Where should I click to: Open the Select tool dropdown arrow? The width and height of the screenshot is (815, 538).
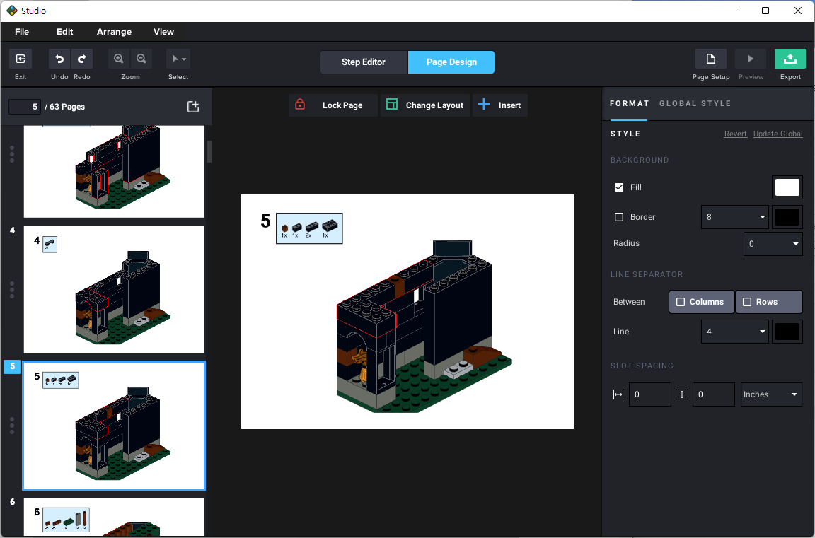[184, 59]
